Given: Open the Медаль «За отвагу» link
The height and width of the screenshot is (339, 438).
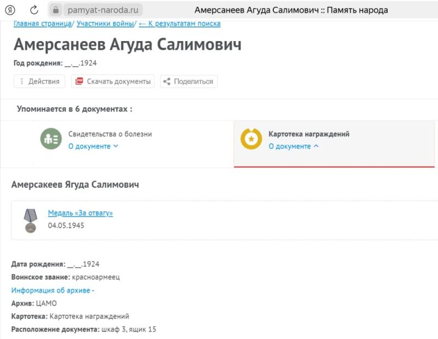Looking at the screenshot, I should coord(80,213).
